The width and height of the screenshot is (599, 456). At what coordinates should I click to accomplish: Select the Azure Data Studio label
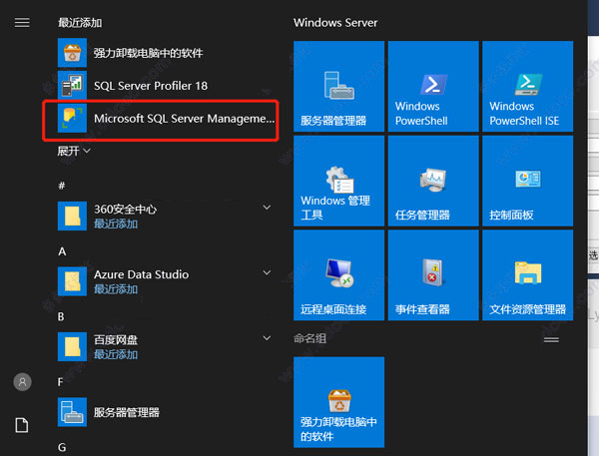tap(142, 274)
